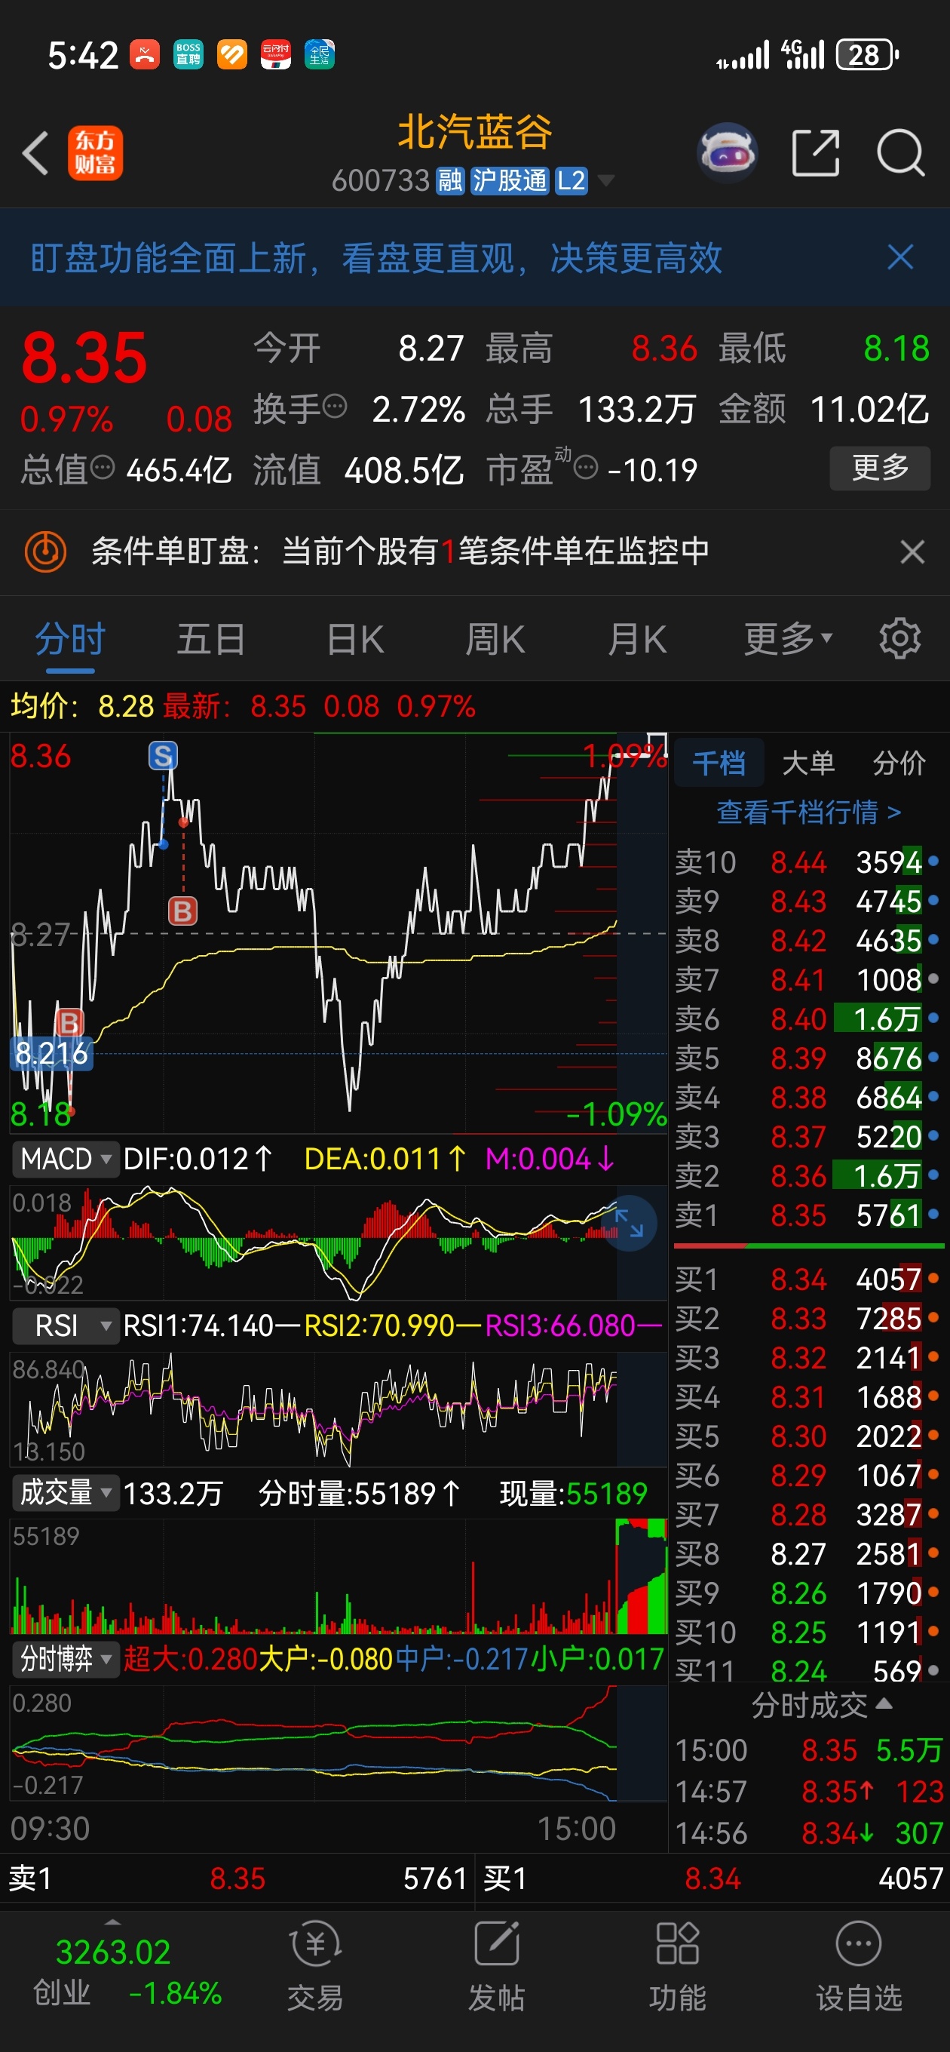Open the Eastmoney logo icon
Screen dimensions: 950x2052
click(96, 153)
